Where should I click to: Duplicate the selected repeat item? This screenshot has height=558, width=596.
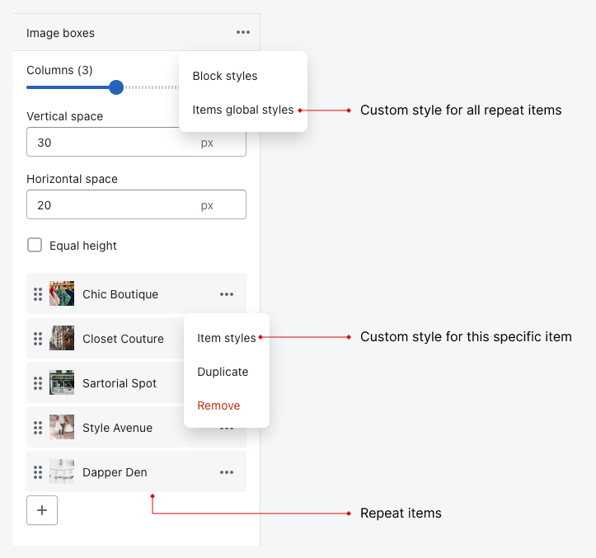click(223, 372)
